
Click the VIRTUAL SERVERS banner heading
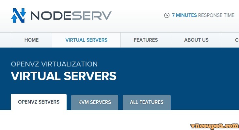[64, 76]
